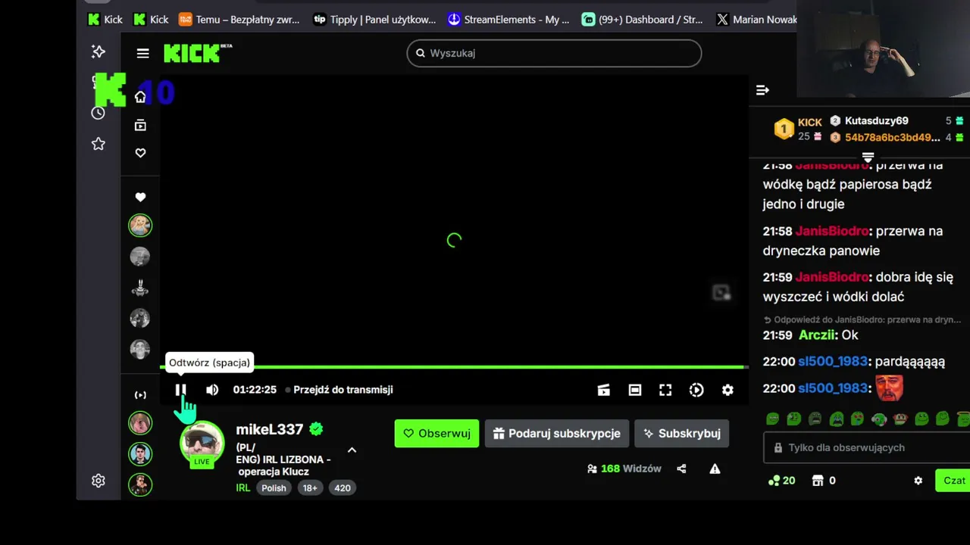Create a clip with the clip icon
The height and width of the screenshot is (545, 970).
click(603, 390)
